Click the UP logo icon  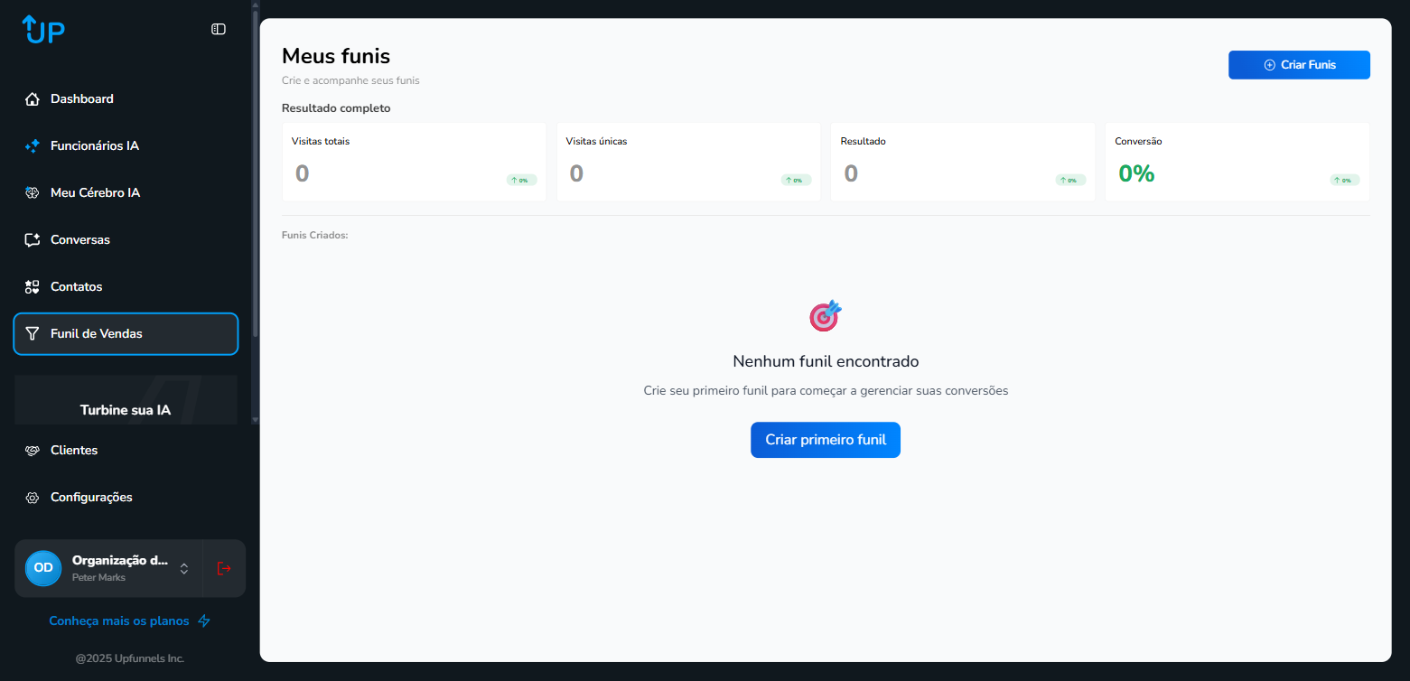(x=43, y=30)
